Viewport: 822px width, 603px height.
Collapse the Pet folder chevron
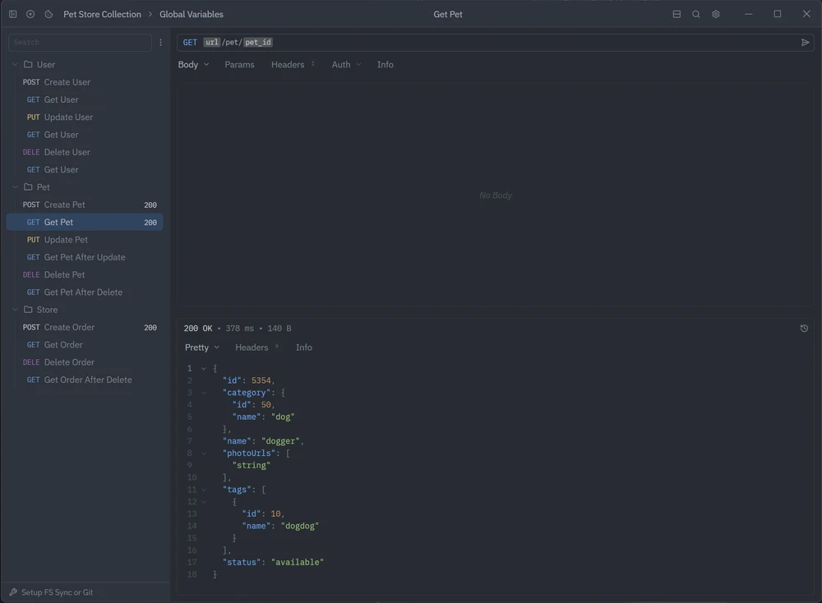(15, 187)
